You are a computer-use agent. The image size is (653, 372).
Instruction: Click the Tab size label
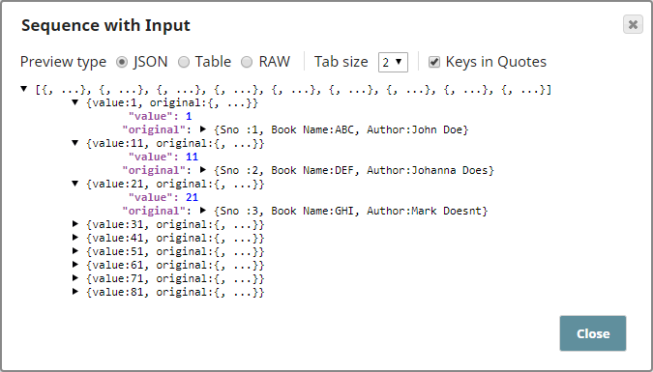point(341,62)
